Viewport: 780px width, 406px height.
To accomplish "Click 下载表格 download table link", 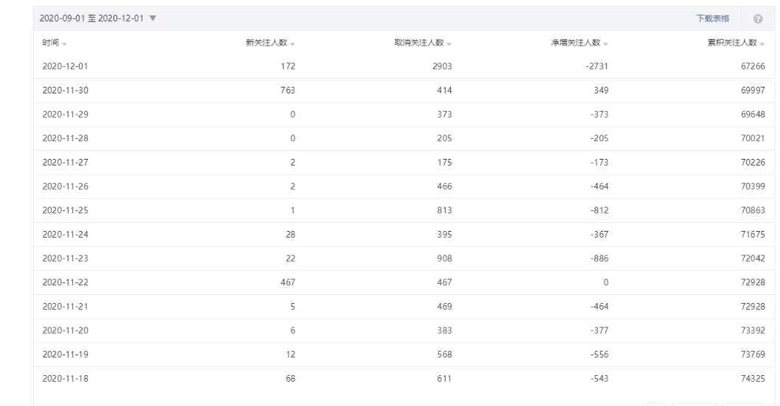I will pos(712,18).
